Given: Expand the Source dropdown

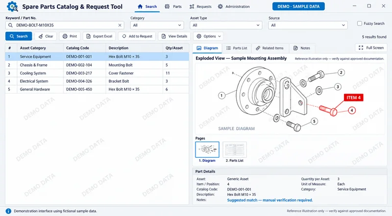Looking at the screenshot, I should 308,25.
